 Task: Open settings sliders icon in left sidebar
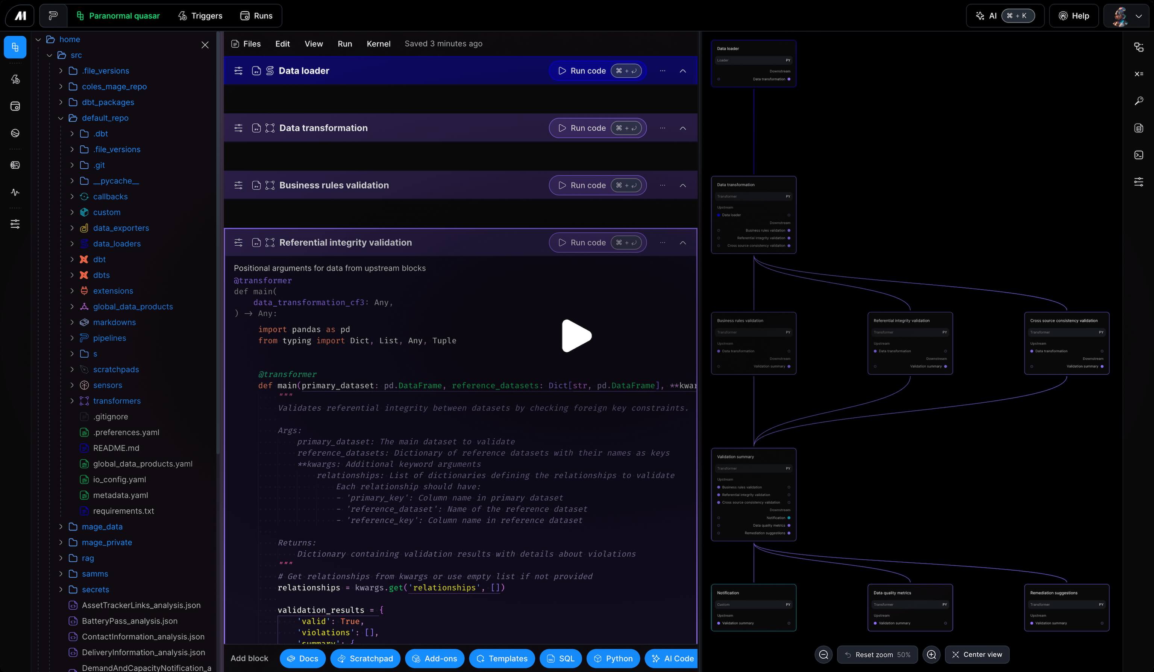[15, 224]
